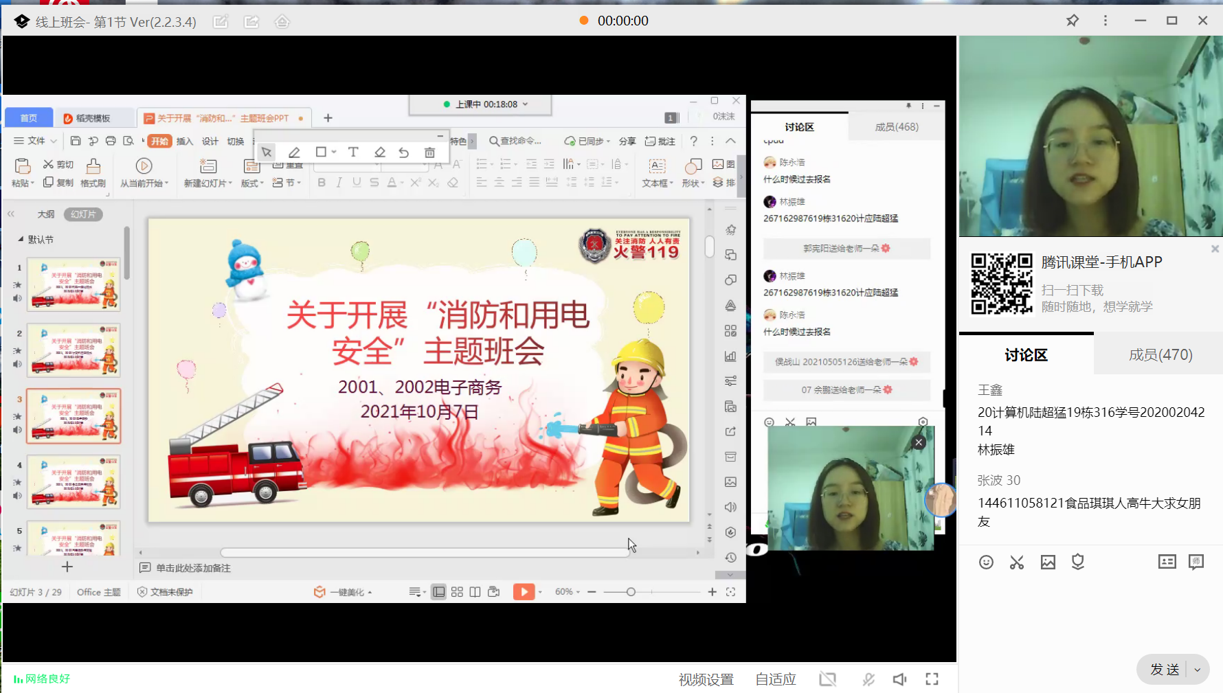1223x693 pixels.
Task: Adjust the WPS zoom slider handle
Action: [x=631, y=592]
